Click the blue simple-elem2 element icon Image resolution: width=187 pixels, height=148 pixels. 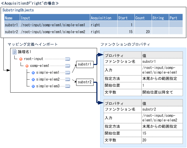pyautogui.click(x=33, y=79)
